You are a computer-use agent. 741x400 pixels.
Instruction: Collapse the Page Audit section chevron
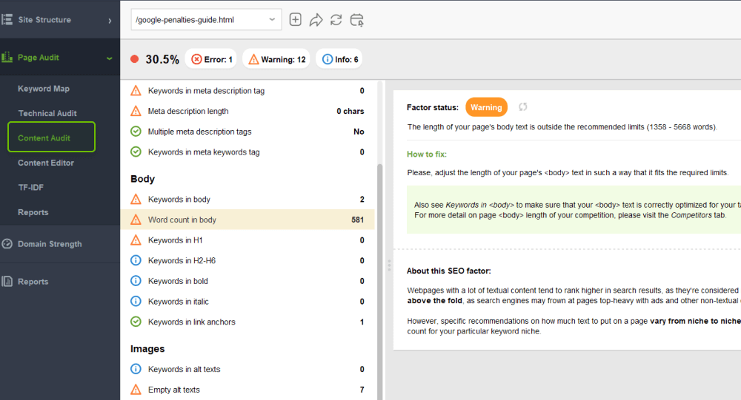109,58
